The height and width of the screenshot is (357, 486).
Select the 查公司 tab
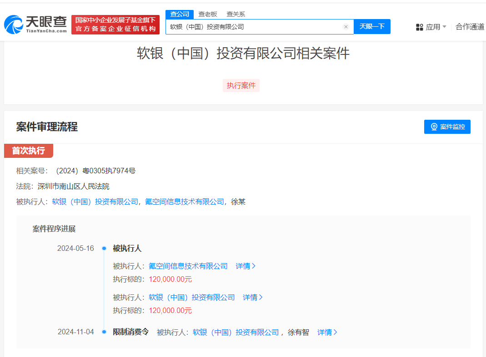click(180, 14)
